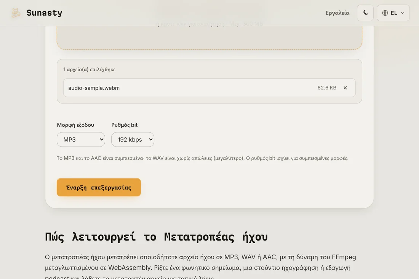Remove audio-sample.webm with the X icon
The height and width of the screenshot is (279, 419).
pos(345,88)
